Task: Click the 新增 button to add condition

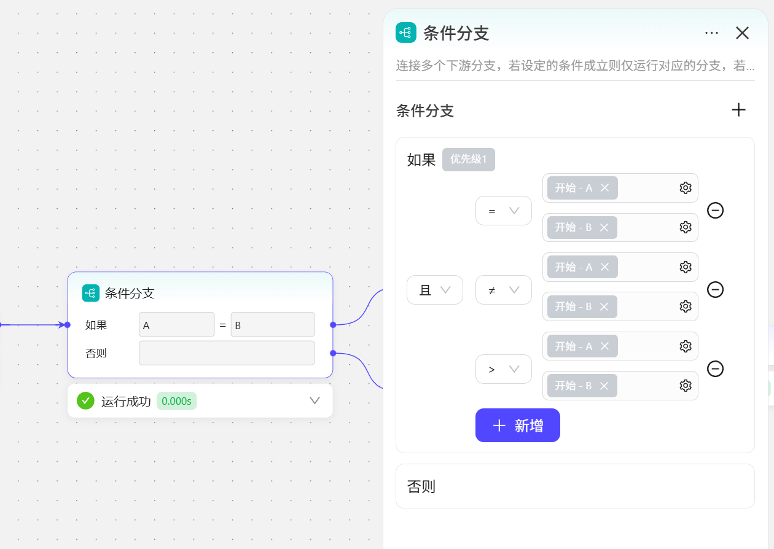Action: [x=517, y=426]
